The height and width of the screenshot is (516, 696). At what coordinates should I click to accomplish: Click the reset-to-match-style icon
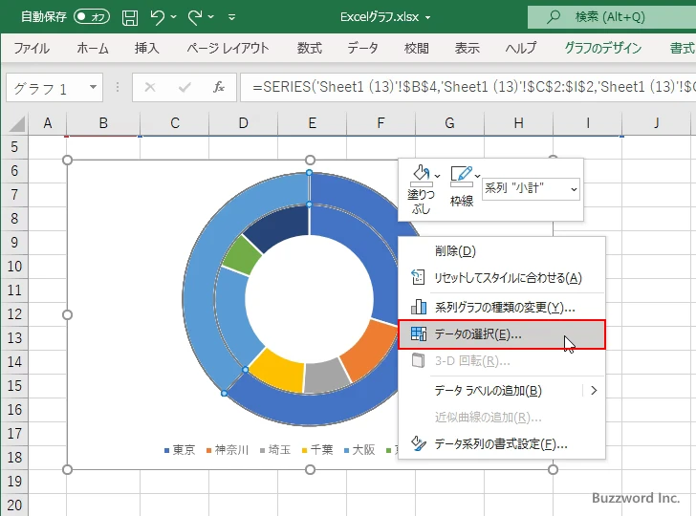(x=418, y=277)
